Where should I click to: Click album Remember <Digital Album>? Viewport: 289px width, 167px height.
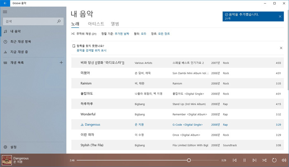pos(190,114)
